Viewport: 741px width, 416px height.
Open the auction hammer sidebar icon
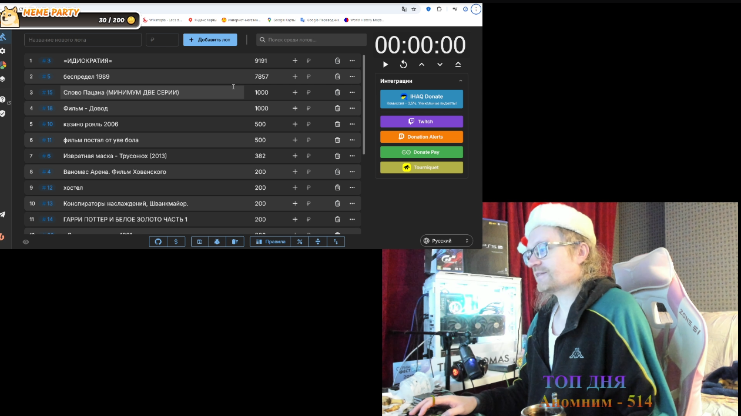[2, 37]
